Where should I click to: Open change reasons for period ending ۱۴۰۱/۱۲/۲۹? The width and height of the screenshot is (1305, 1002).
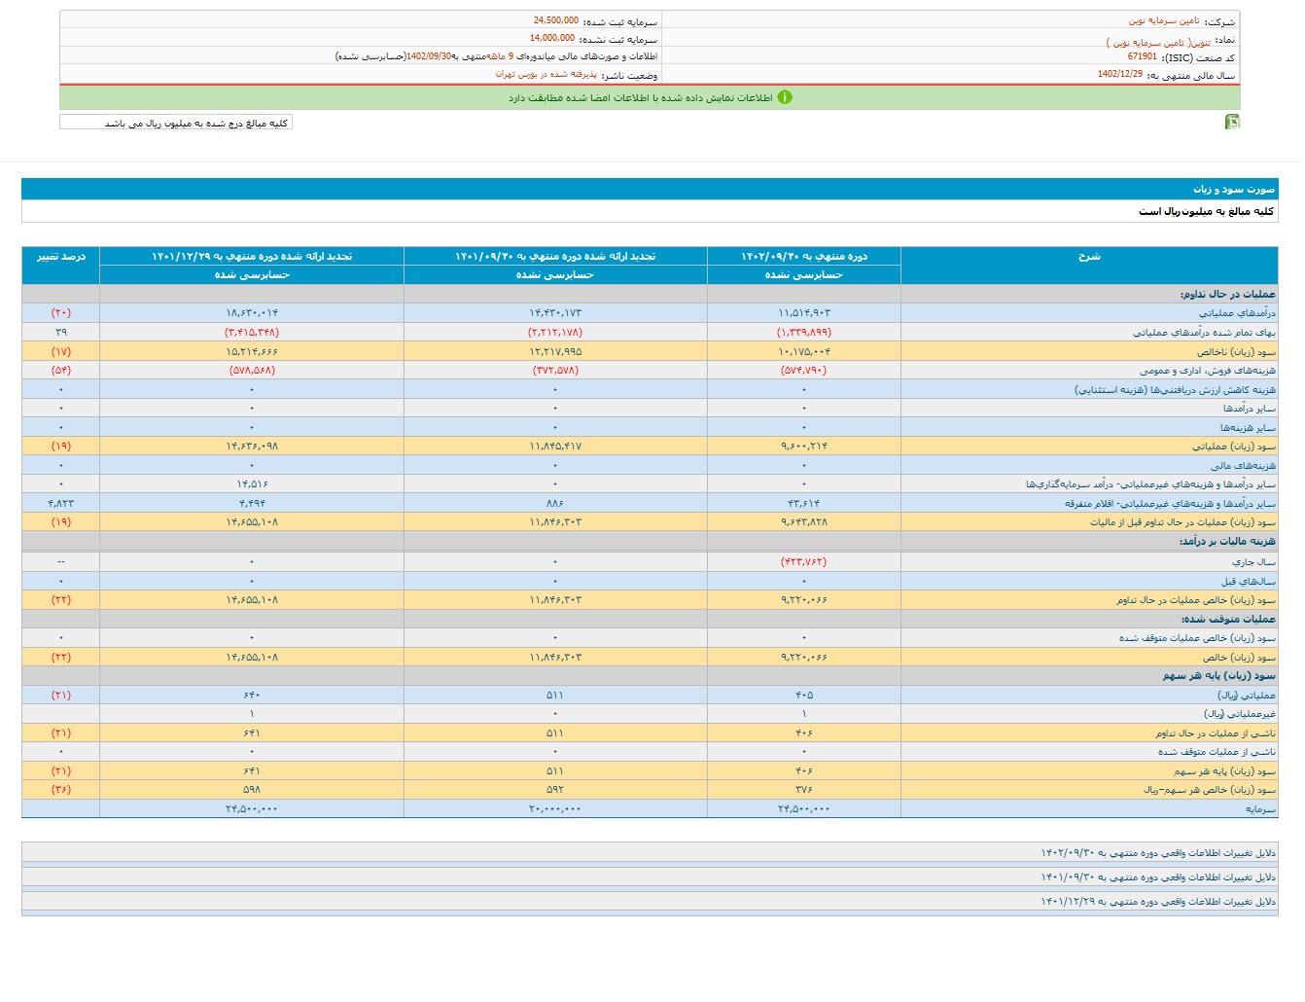[x=1157, y=902]
